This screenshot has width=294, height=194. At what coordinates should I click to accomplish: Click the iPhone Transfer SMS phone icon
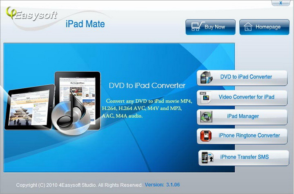point(207,158)
